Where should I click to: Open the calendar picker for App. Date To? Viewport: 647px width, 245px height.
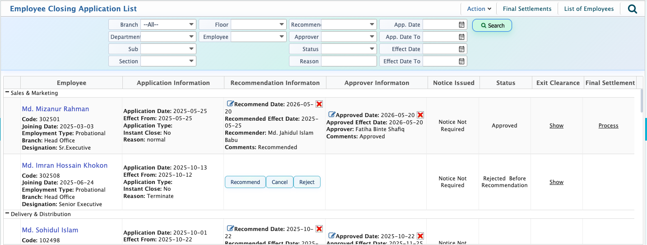[x=461, y=37]
